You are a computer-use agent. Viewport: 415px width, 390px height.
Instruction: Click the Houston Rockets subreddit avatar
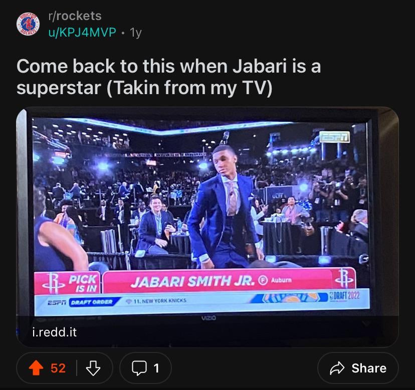[x=28, y=25]
